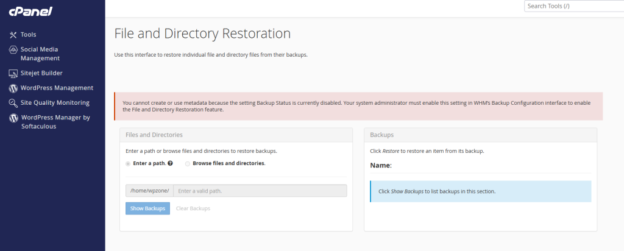The width and height of the screenshot is (624, 251).
Task: Open Tools from the sidebar menu
Action: click(x=28, y=35)
